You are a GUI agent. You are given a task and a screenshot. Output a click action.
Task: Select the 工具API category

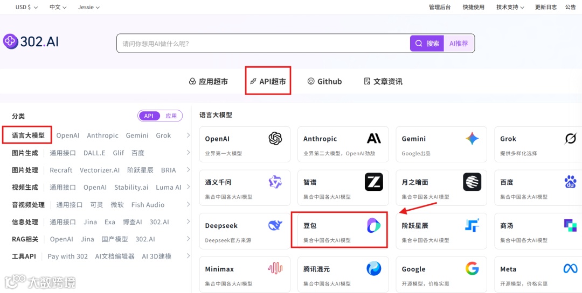tap(24, 256)
